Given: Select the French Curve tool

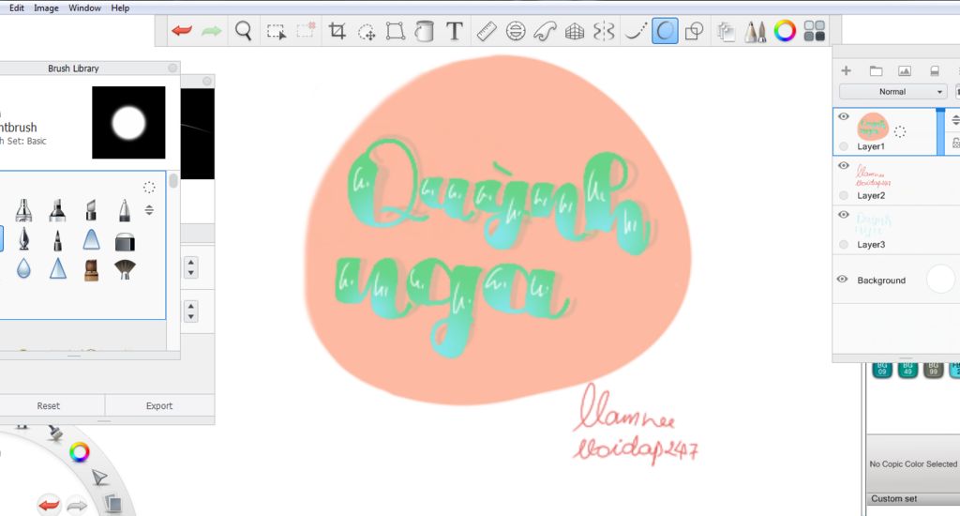Looking at the screenshot, I should pyautogui.click(x=545, y=31).
